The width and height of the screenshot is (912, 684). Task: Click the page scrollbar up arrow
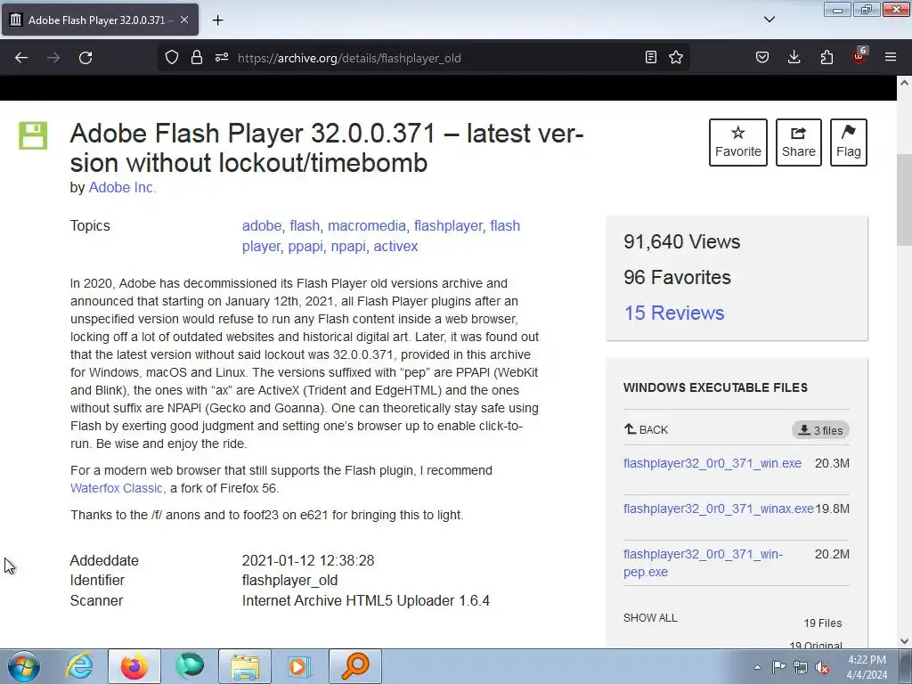point(904,83)
